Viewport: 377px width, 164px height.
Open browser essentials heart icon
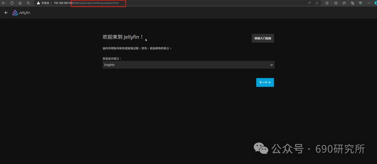click(360, 3)
